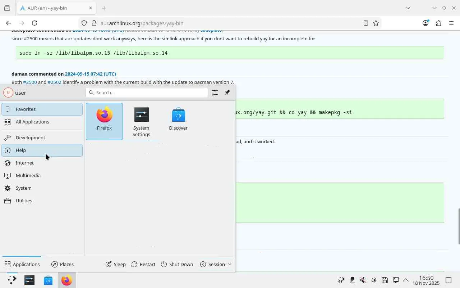The image size is (460, 288).
Task: Click the Show Desktop button on the panel
Action: coord(448,280)
